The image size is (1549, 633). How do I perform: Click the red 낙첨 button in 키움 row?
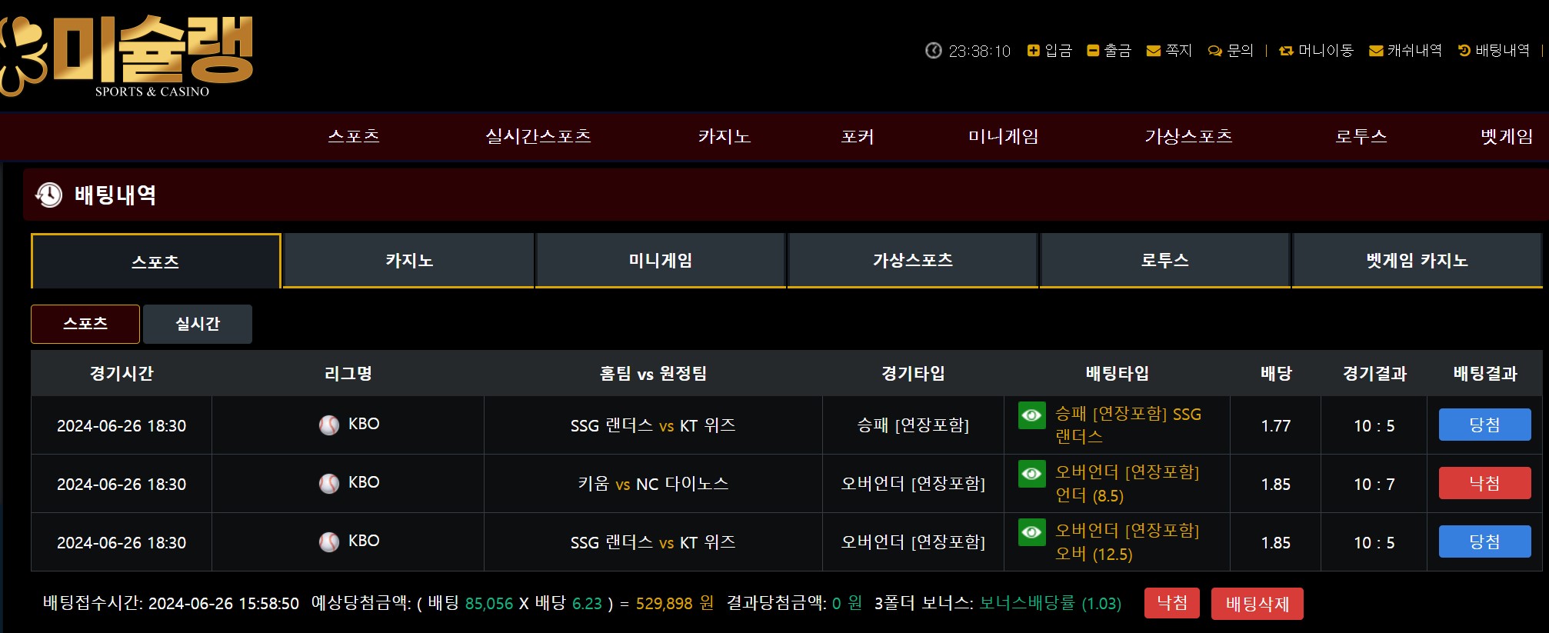1484,484
